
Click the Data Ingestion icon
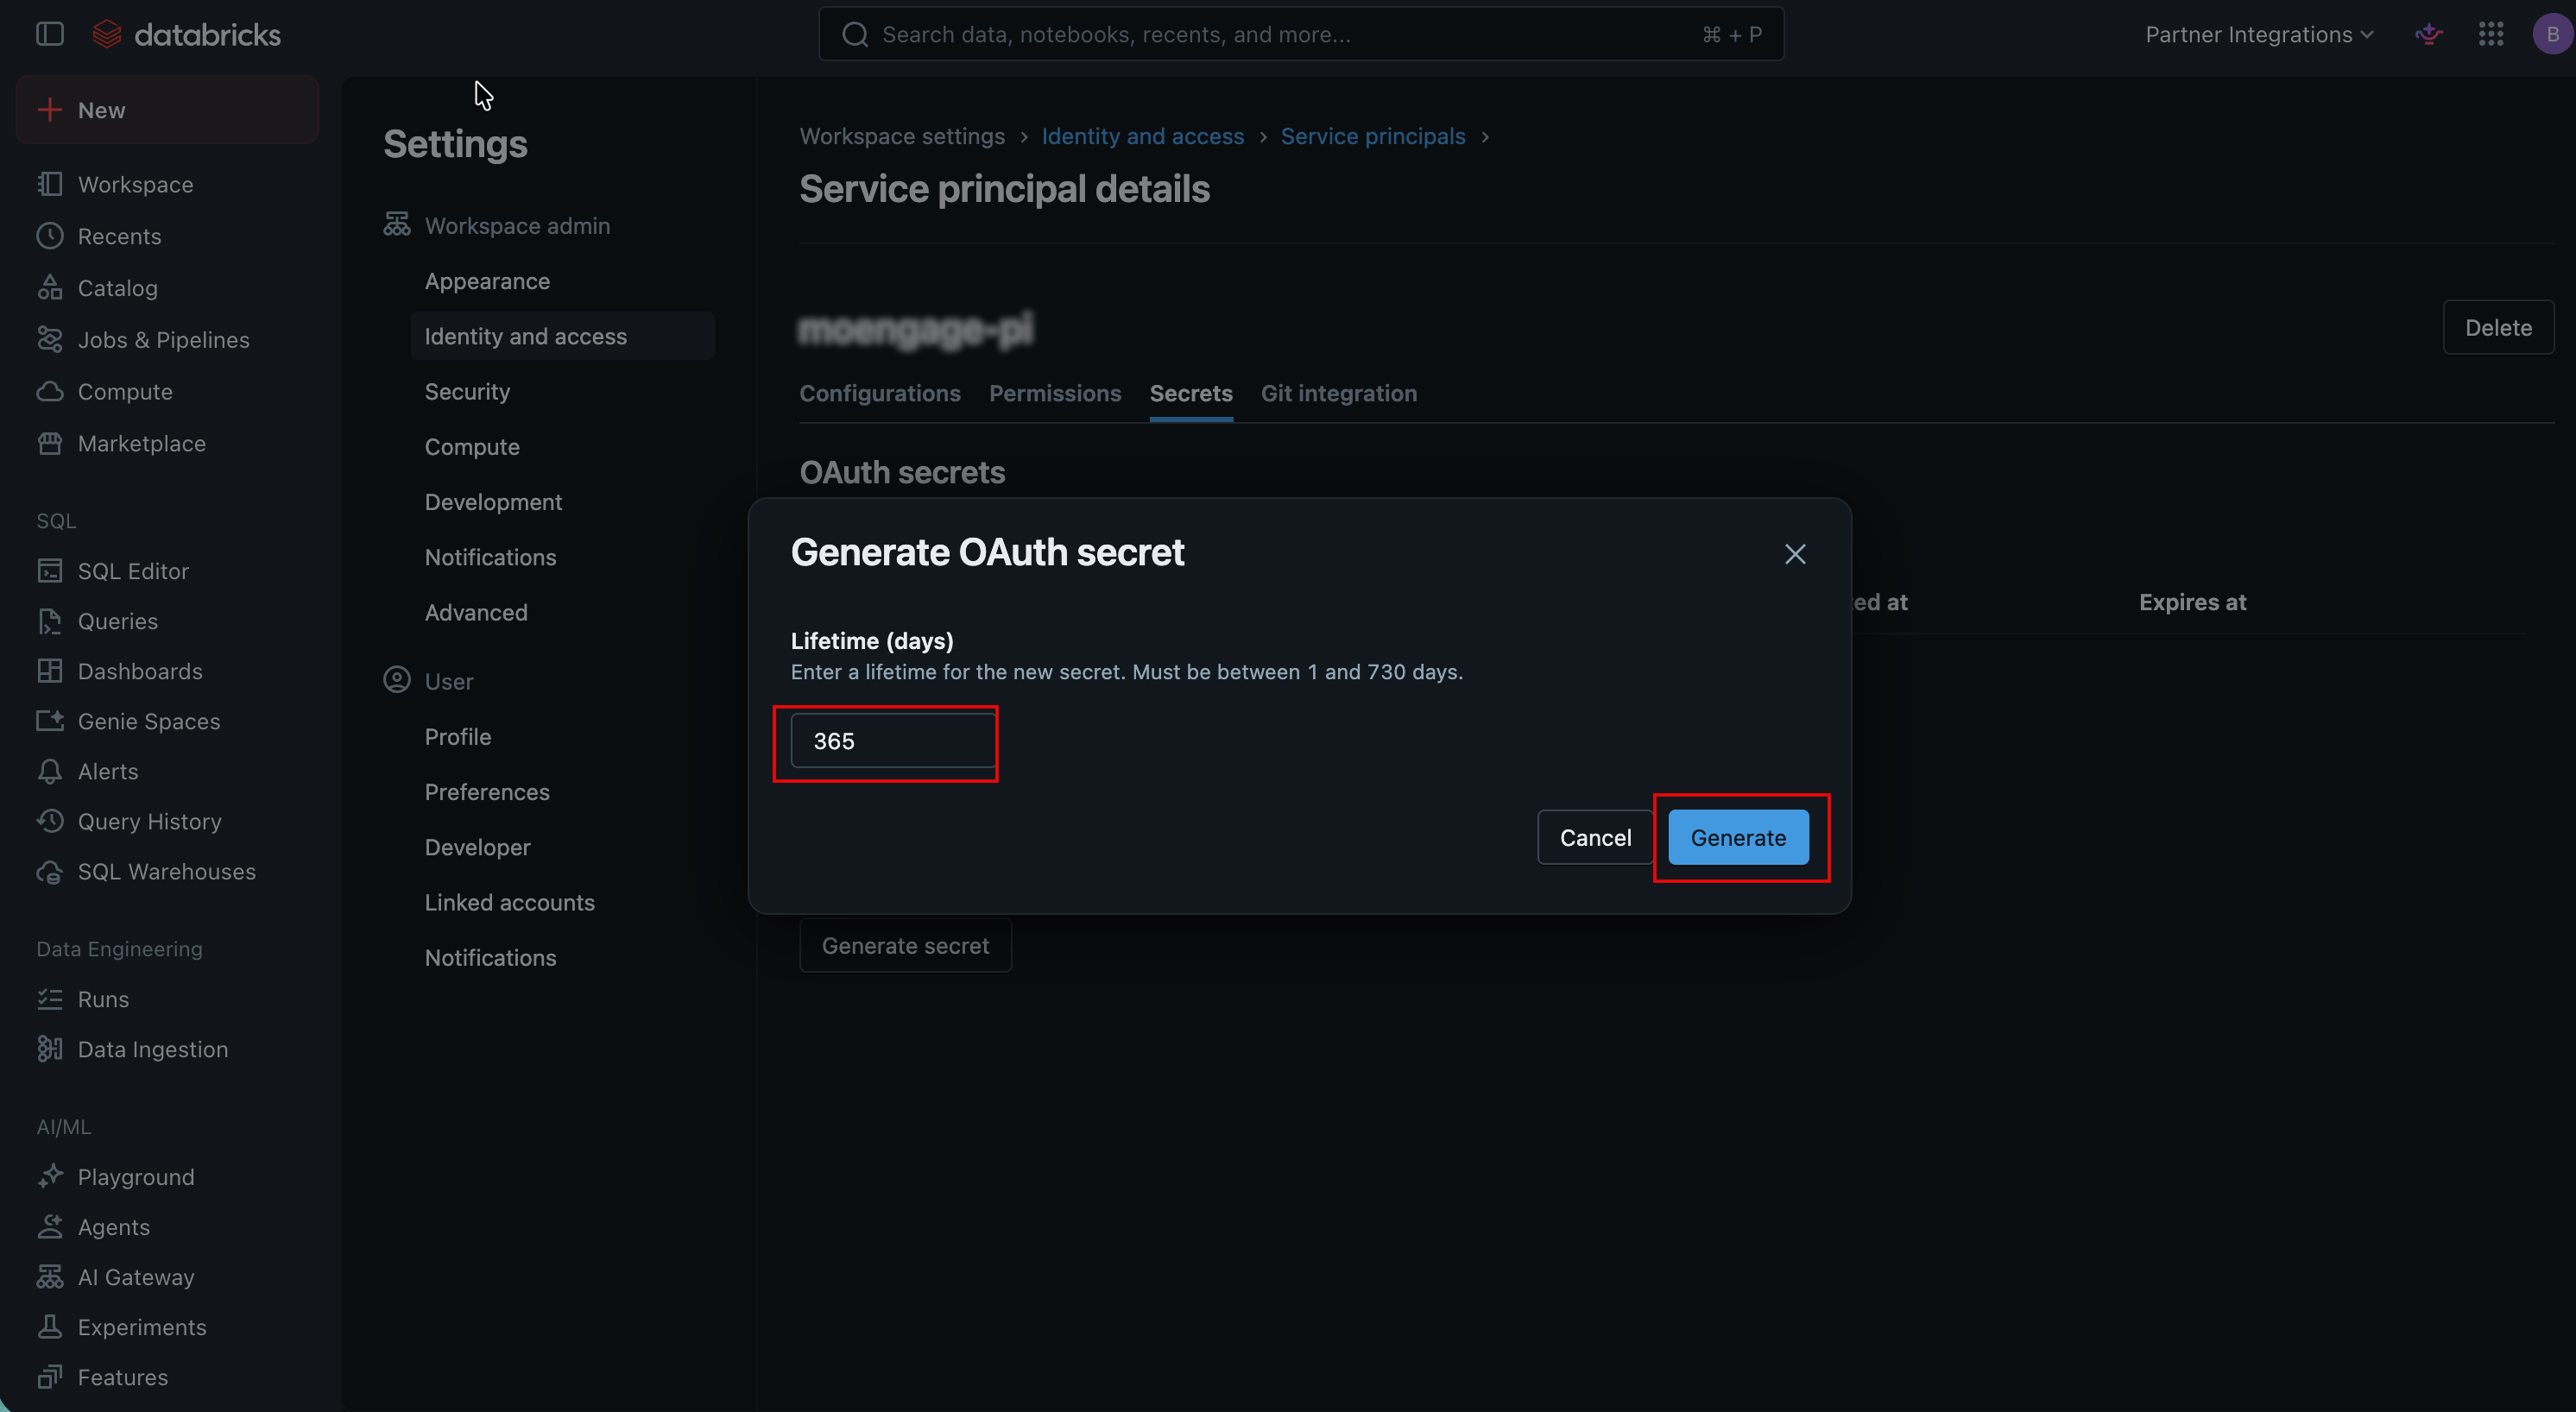point(50,1049)
